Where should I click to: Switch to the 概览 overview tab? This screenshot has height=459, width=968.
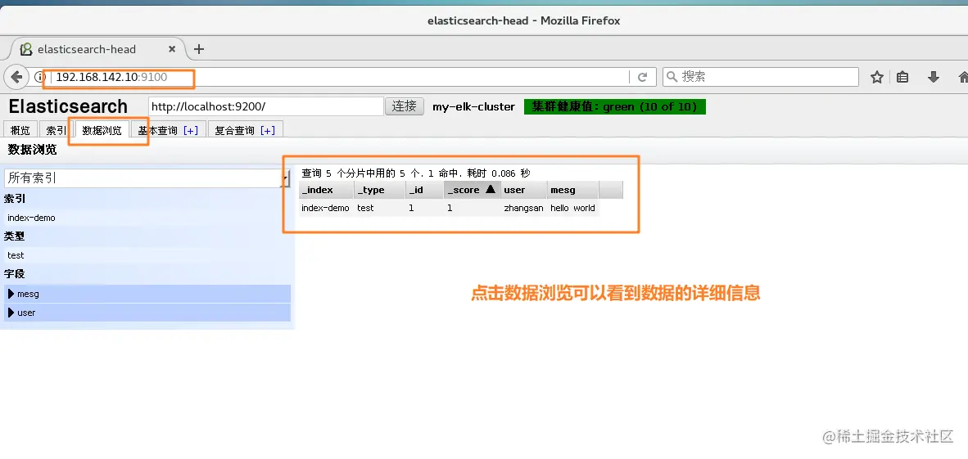tap(20, 130)
